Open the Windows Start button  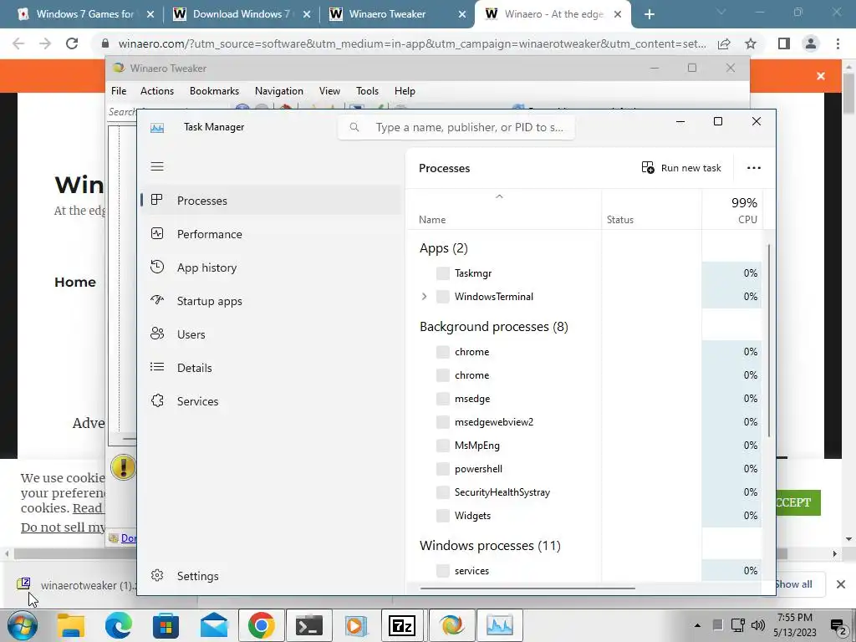(21, 625)
